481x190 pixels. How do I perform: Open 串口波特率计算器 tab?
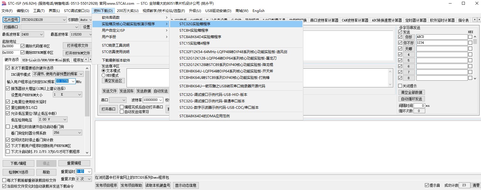coord(324,20)
